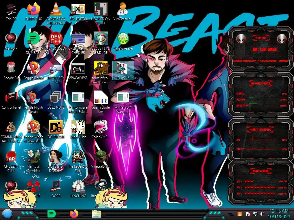Select the OOPS DID I DO THAT portrait icon
The height and width of the screenshot is (220, 294).
[x=56, y=161]
